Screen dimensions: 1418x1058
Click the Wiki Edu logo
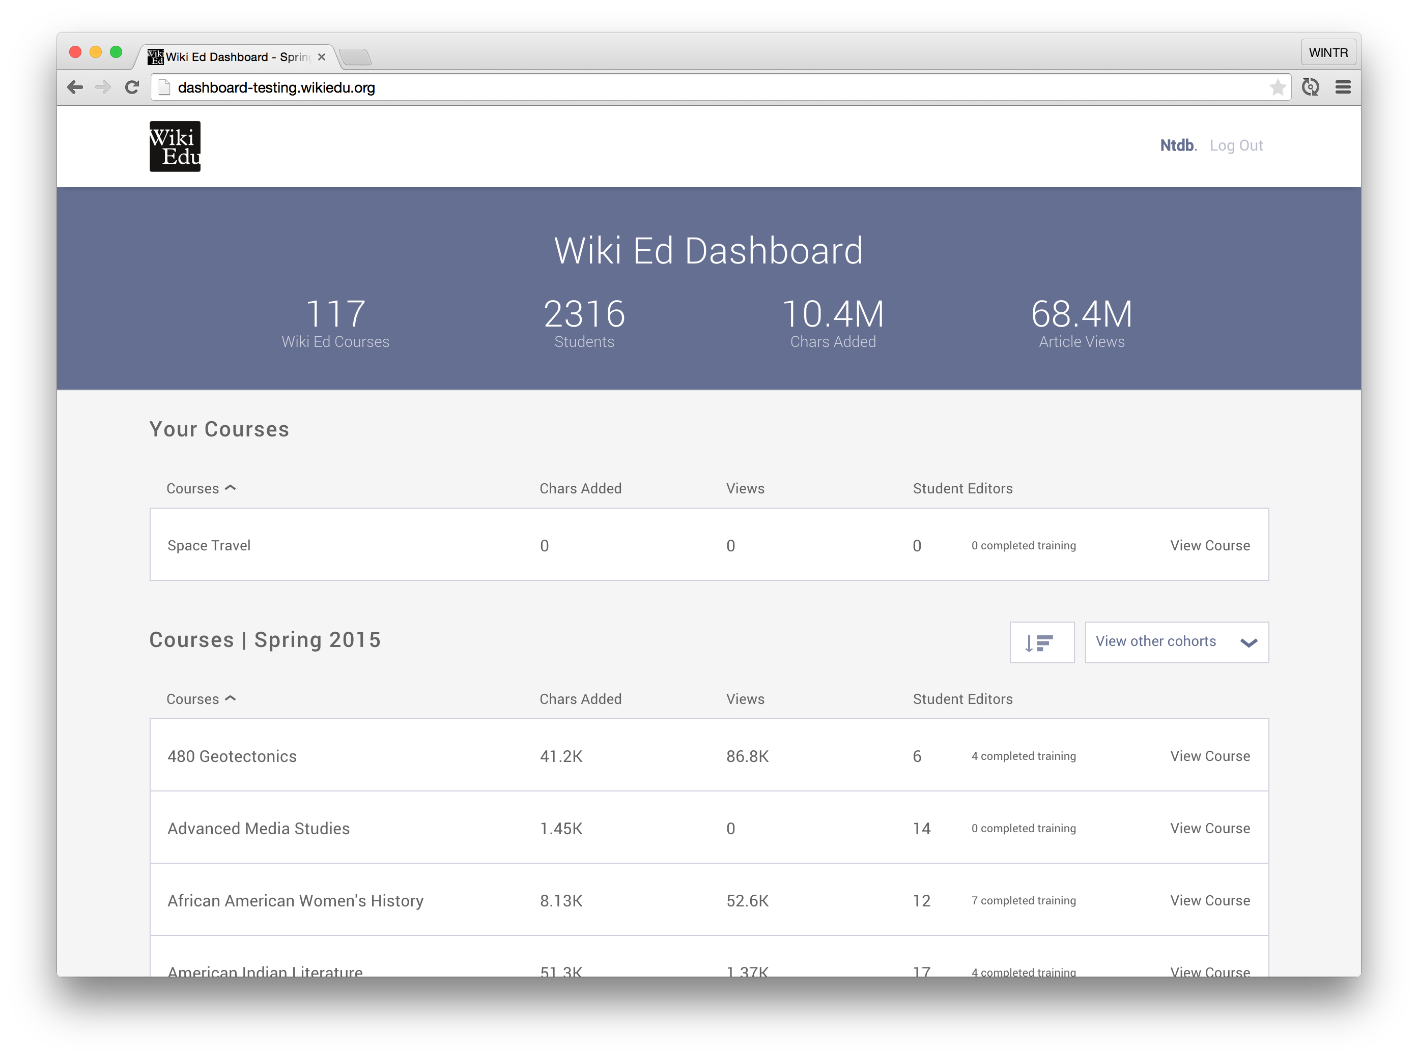point(175,146)
